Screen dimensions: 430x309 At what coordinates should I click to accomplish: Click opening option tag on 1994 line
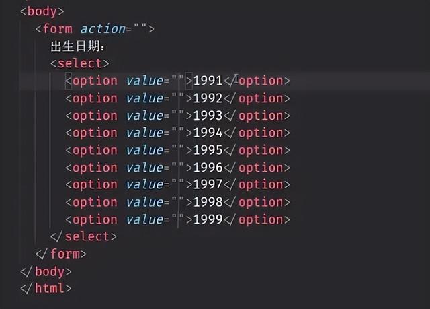tap(91, 133)
